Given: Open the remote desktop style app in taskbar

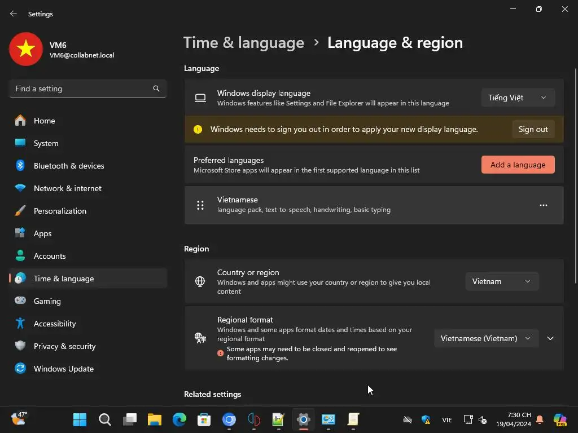Looking at the screenshot, I should (328, 419).
